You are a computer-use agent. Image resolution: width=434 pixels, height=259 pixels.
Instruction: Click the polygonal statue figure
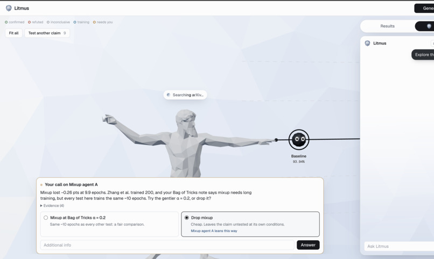185,143
